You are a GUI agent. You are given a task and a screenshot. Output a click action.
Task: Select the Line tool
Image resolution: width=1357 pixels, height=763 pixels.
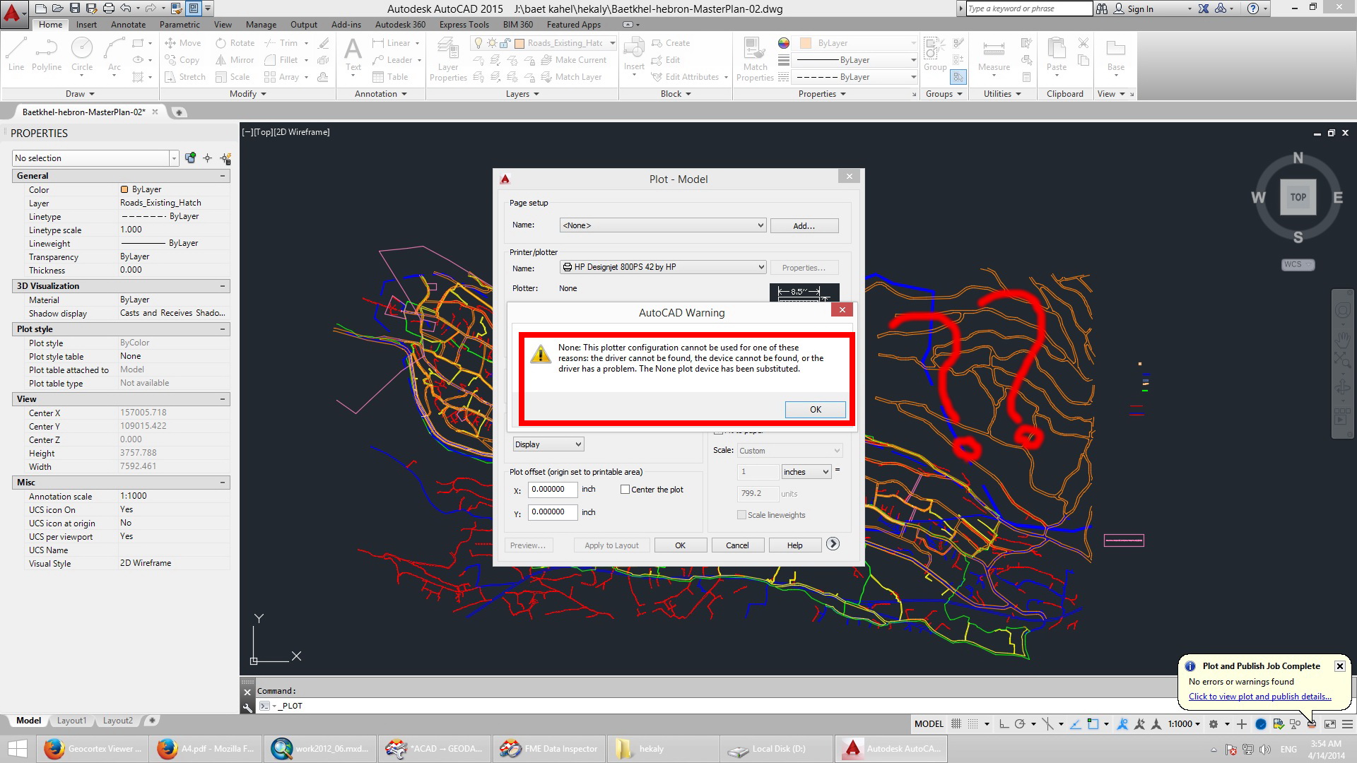pyautogui.click(x=16, y=55)
